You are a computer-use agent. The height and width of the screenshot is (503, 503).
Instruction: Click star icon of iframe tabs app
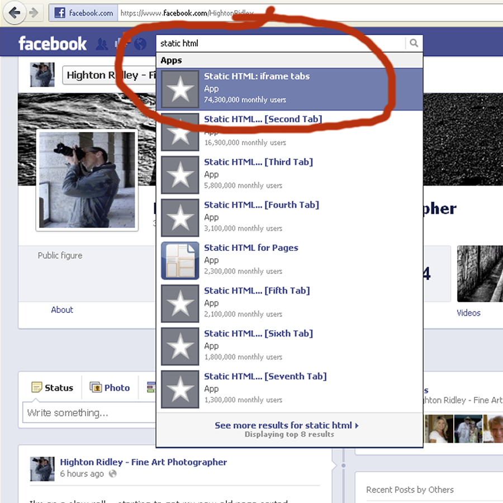(x=180, y=89)
